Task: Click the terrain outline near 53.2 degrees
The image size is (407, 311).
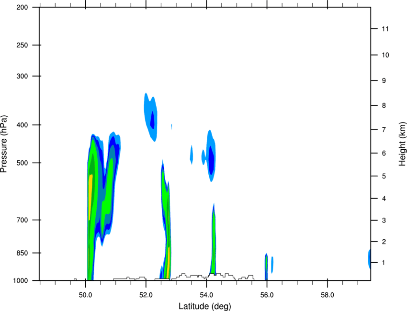Action: (x=183, y=276)
